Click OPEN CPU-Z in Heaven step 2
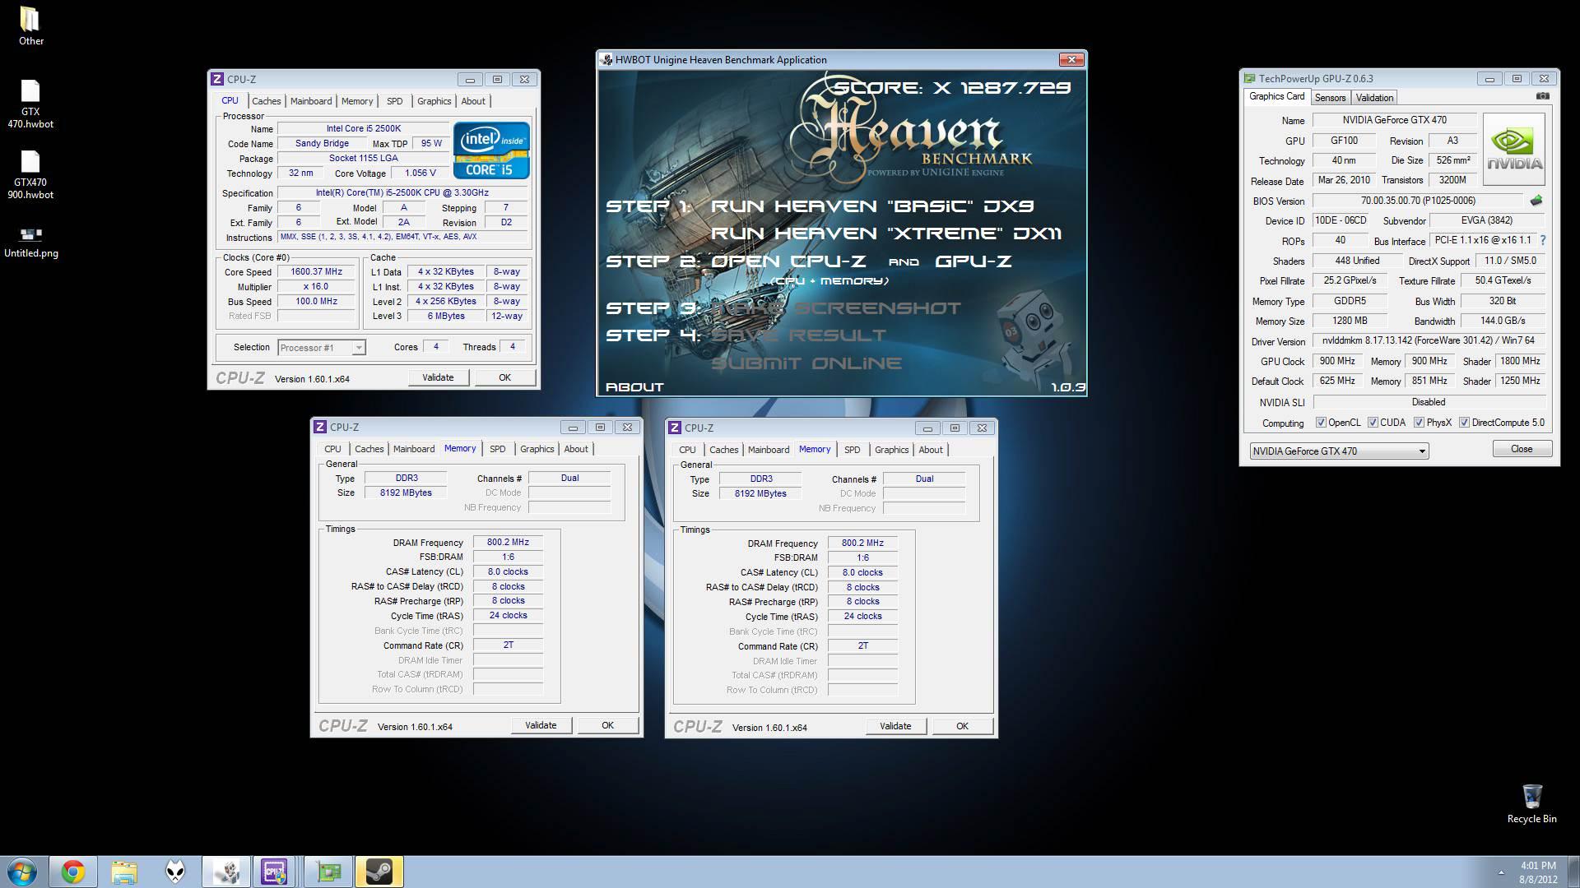The height and width of the screenshot is (888, 1580). pos(788,261)
